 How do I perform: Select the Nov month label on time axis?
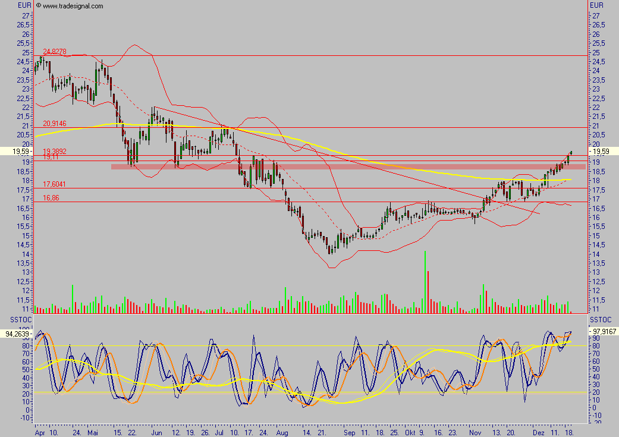coord(475,433)
